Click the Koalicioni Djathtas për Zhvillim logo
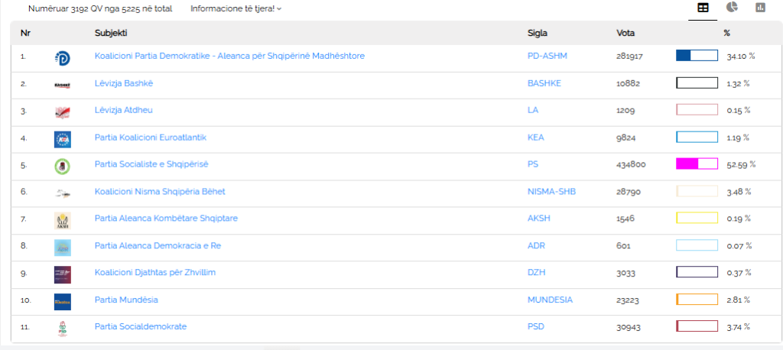 pos(63,274)
